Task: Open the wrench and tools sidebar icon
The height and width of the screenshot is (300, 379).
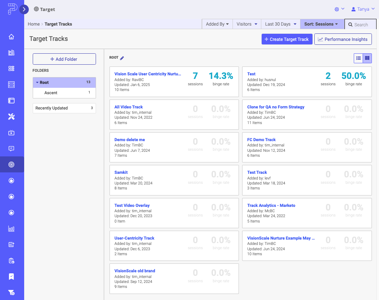Action: 11,117
